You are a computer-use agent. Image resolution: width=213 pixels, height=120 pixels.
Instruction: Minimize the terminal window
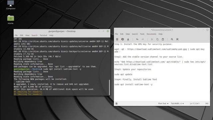(x=99, y=31)
